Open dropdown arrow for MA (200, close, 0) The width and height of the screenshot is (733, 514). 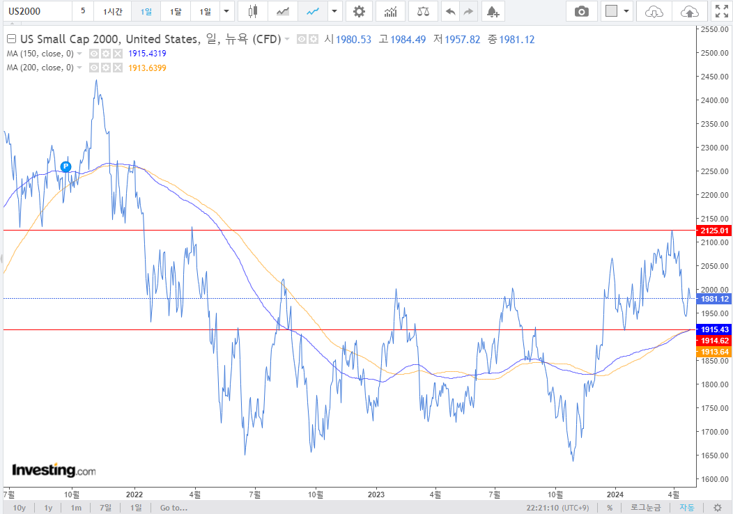[x=79, y=68]
